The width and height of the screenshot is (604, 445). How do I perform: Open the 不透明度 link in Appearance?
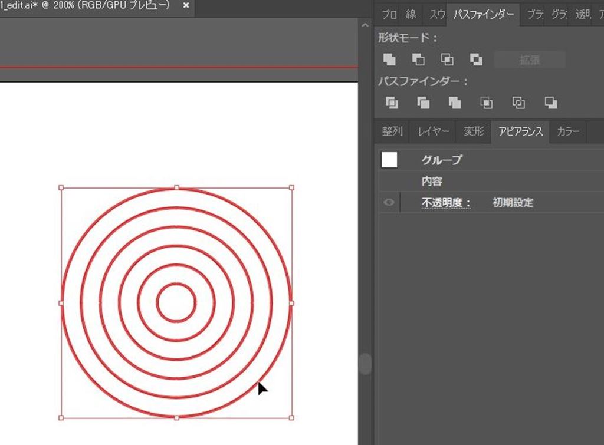[445, 203]
